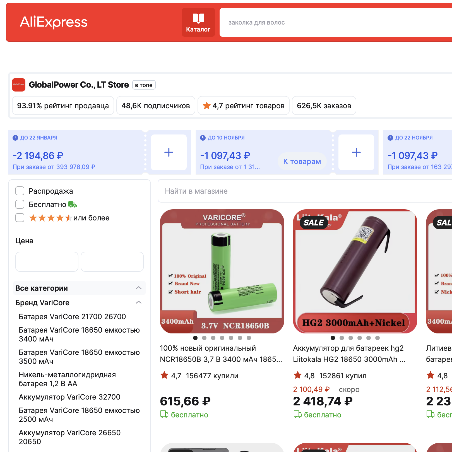The height and width of the screenshot is (452, 452).
Task: Open GlobalPower Co., LT Store name link
Action: point(79,85)
